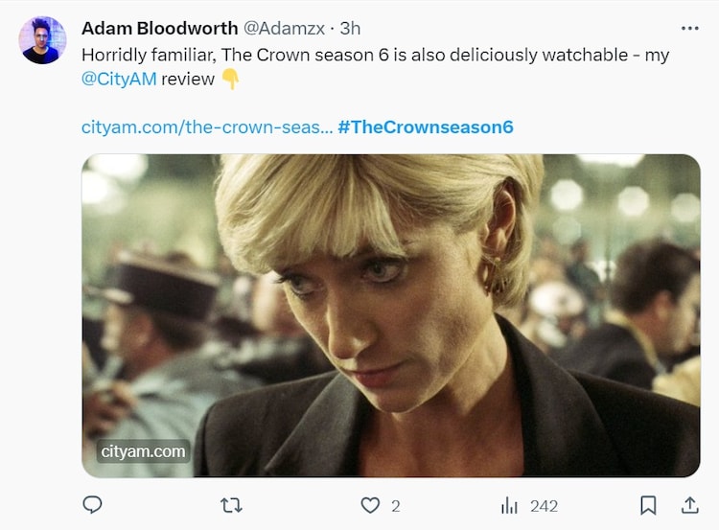719x530 pixels.
Task: Click the 242 views count
Action: click(x=544, y=505)
